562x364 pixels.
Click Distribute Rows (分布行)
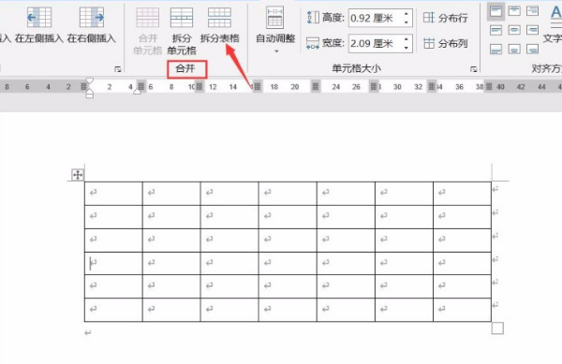click(x=446, y=18)
